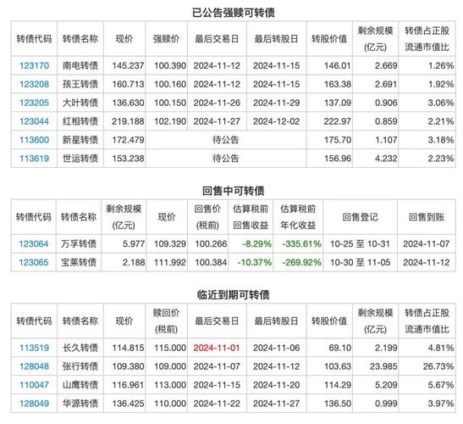Screen dimensions: 463x424
Task: Click last conversion date 2024-11-06
Action: pos(276,348)
